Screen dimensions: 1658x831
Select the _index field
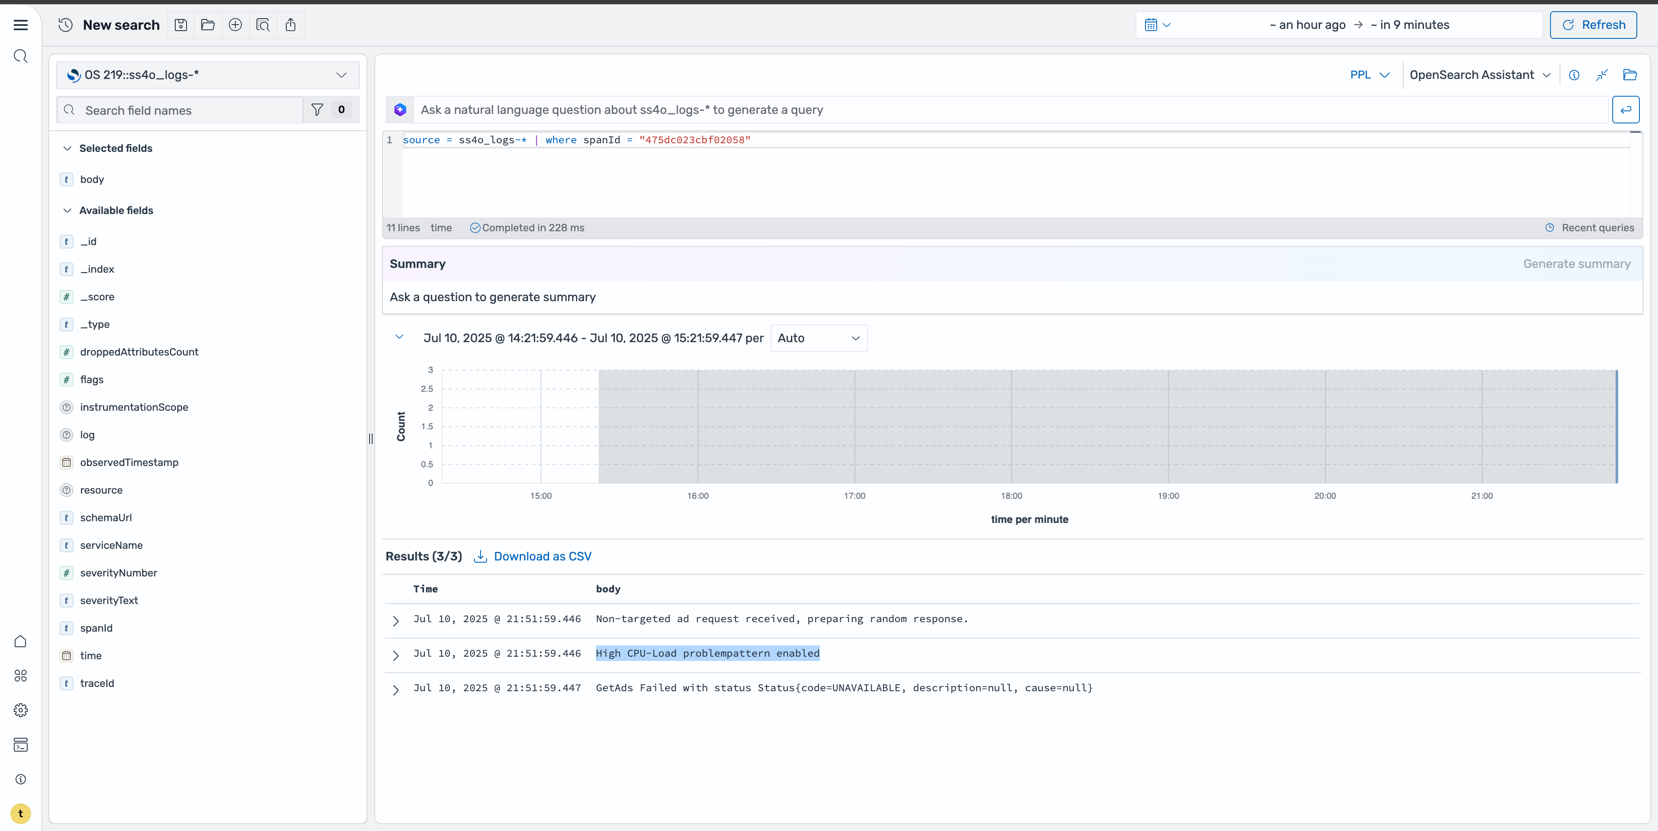[x=97, y=270]
